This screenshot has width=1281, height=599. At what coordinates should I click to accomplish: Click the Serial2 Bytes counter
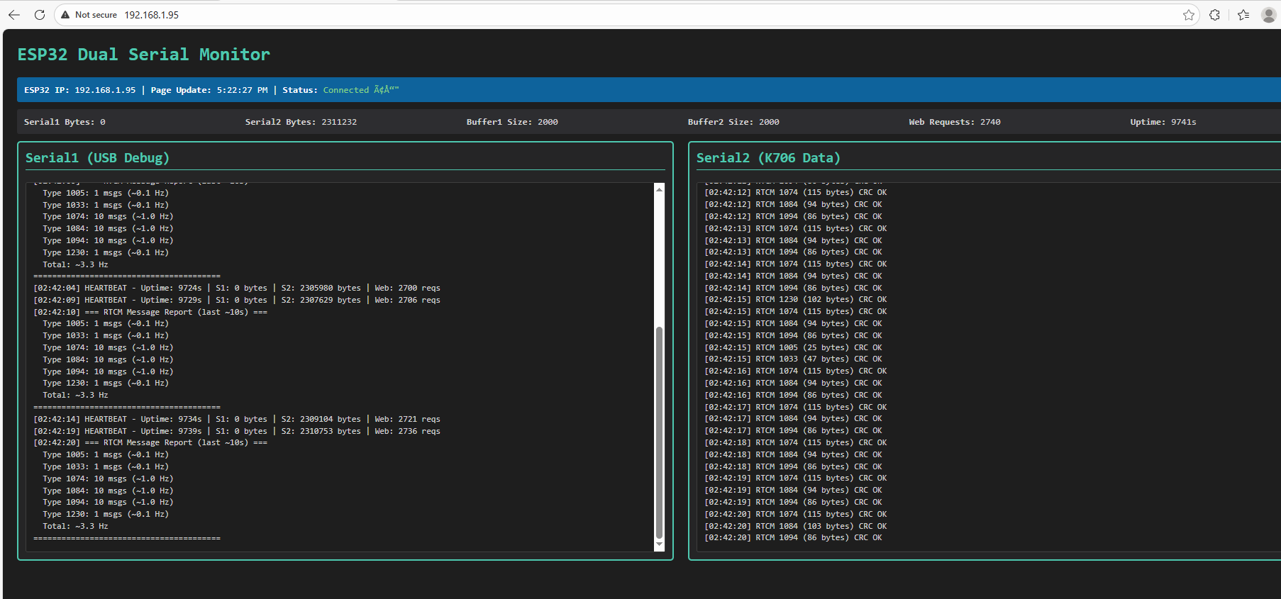click(x=301, y=122)
